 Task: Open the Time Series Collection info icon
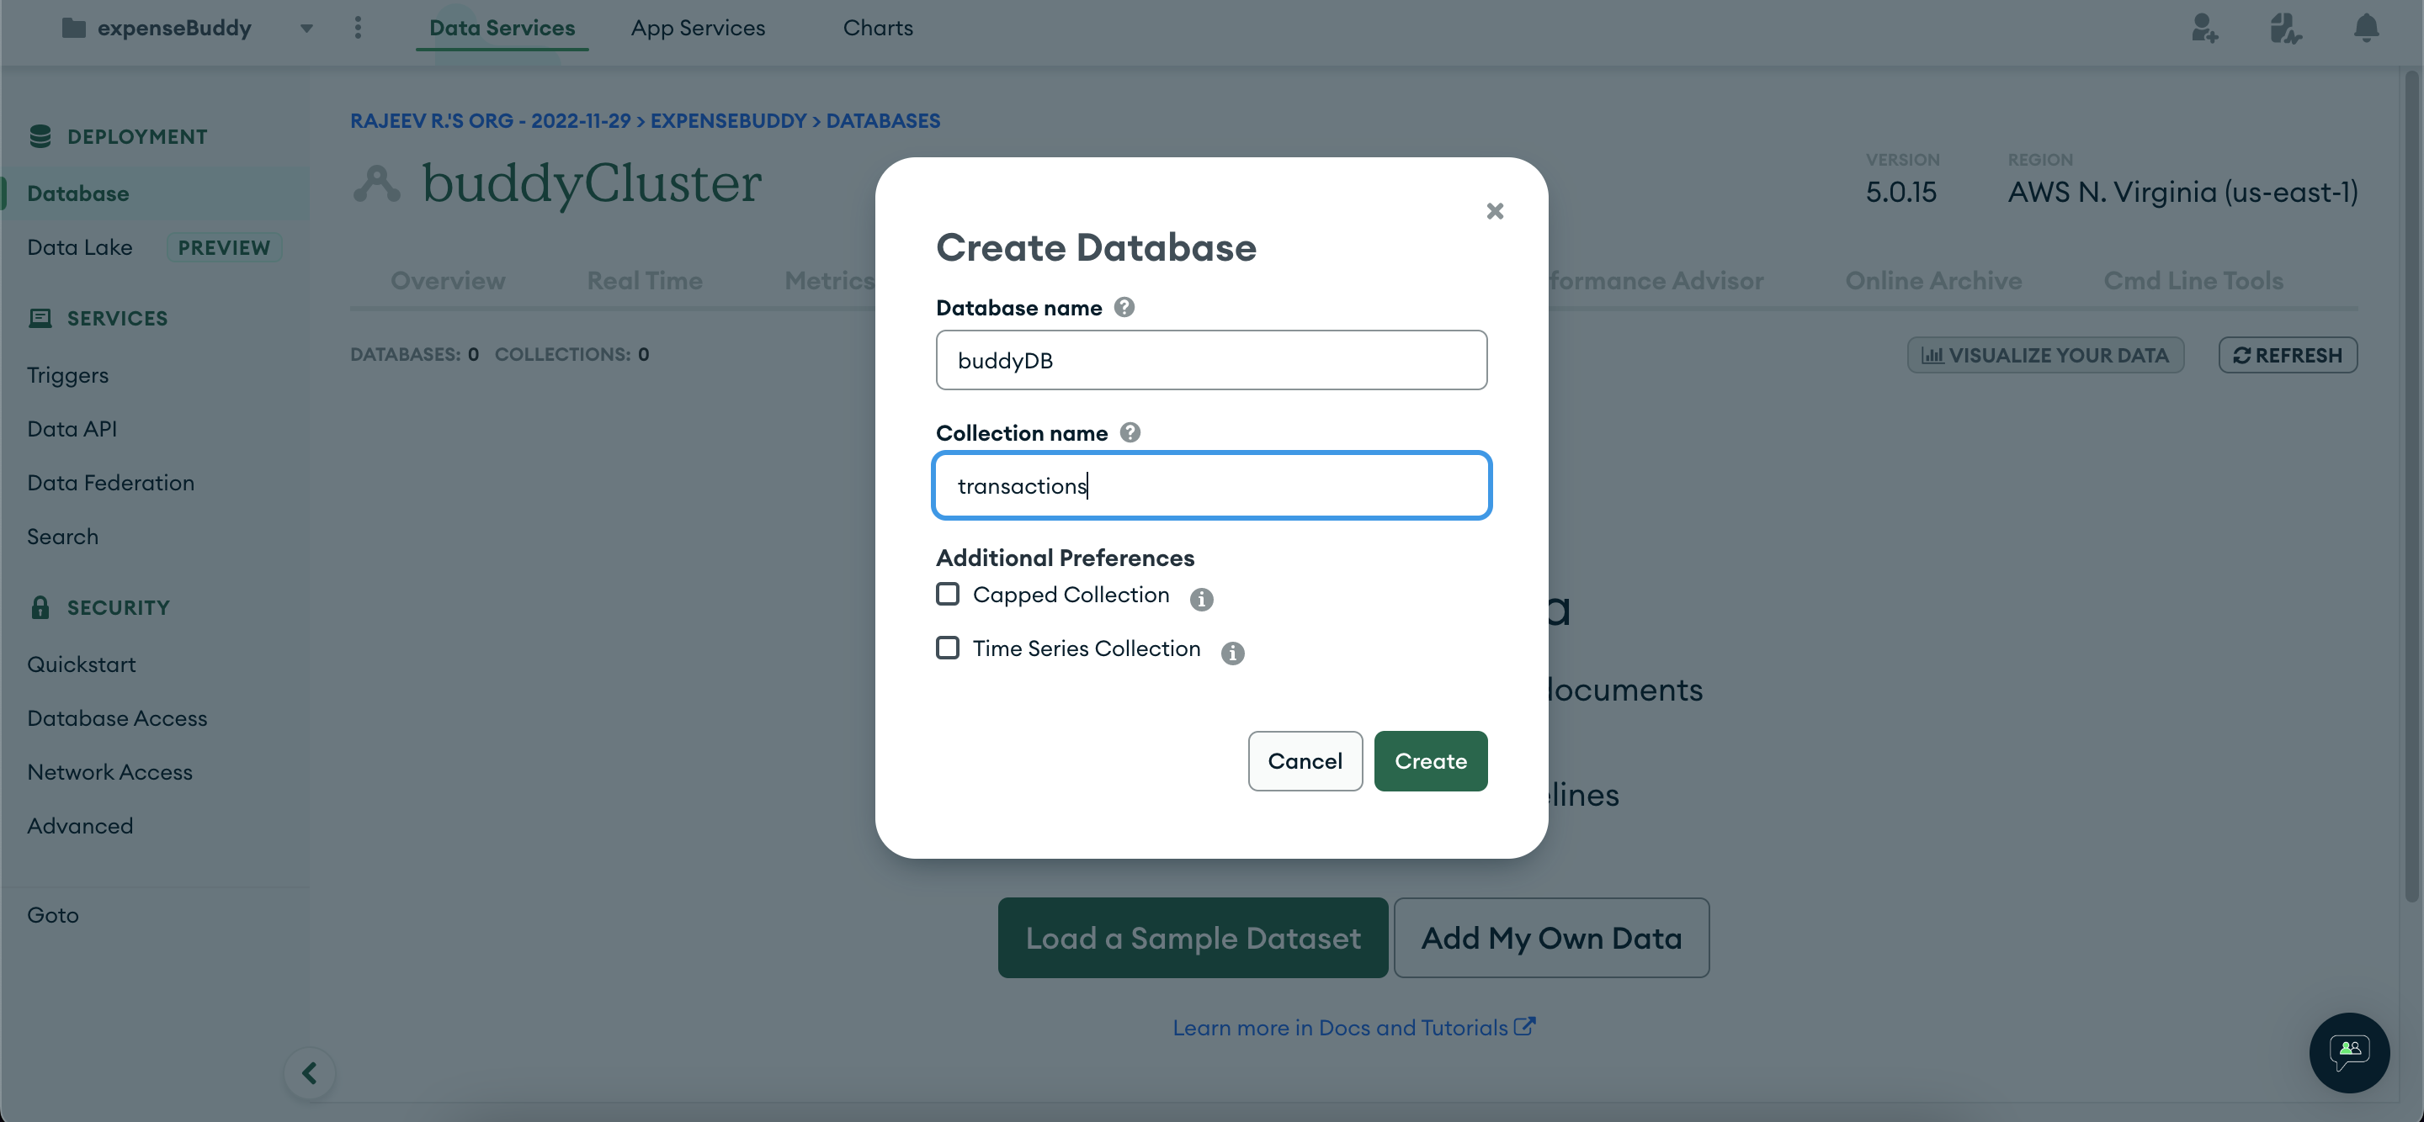pyautogui.click(x=1231, y=653)
